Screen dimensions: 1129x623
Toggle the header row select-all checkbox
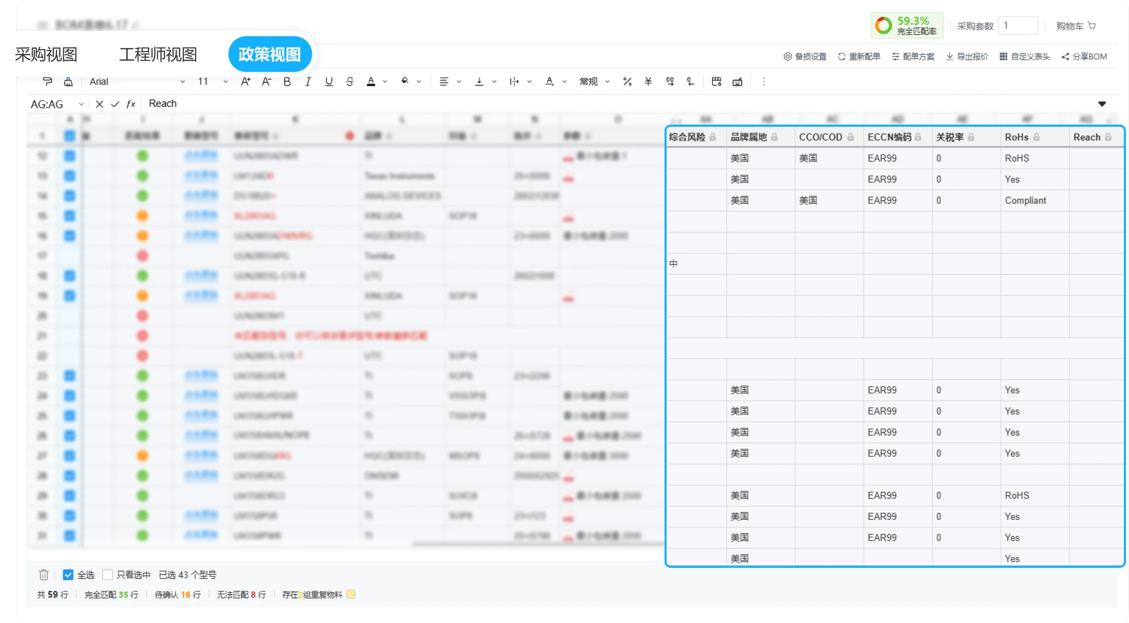click(70, 136)
